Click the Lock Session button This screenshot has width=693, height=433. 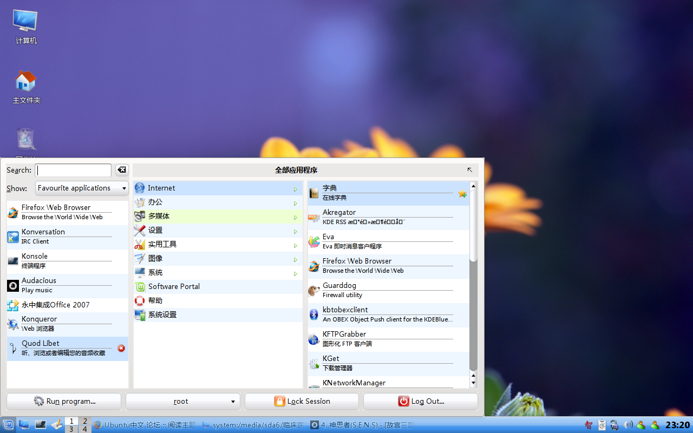point(302,401)
